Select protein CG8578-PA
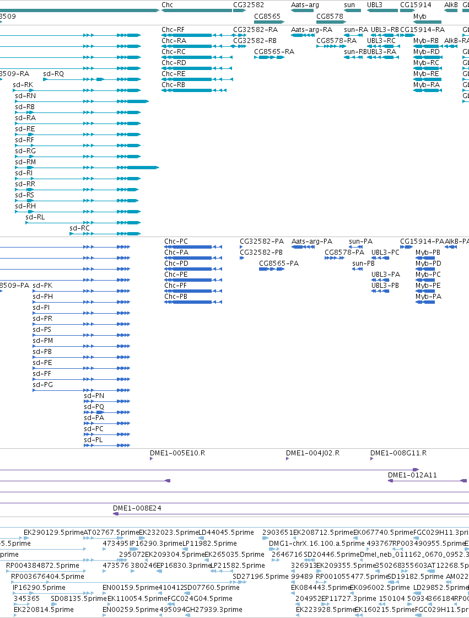The image size is (469, 618). click(334, 258)
